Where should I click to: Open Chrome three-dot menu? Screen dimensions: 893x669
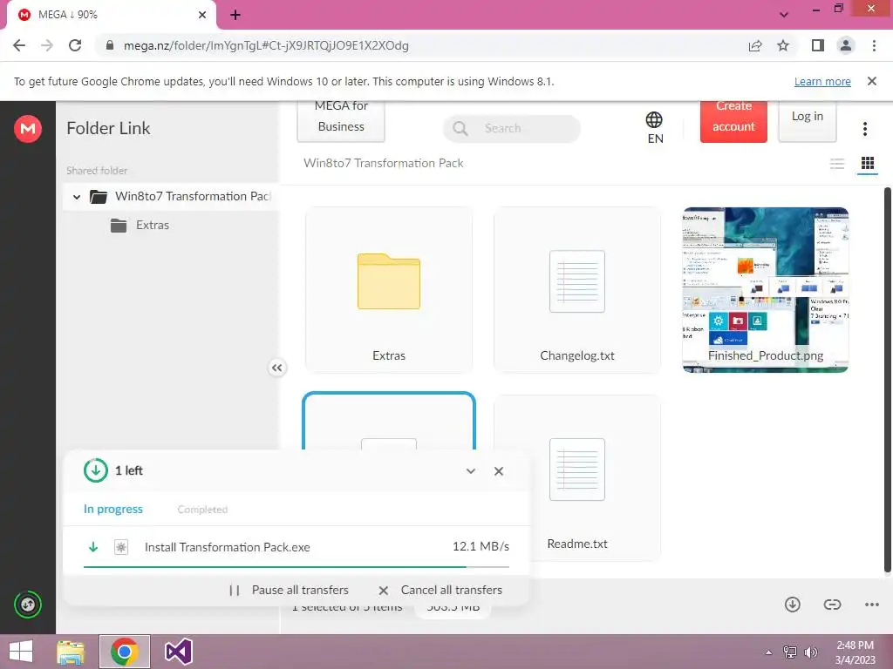tap(874, 45)
